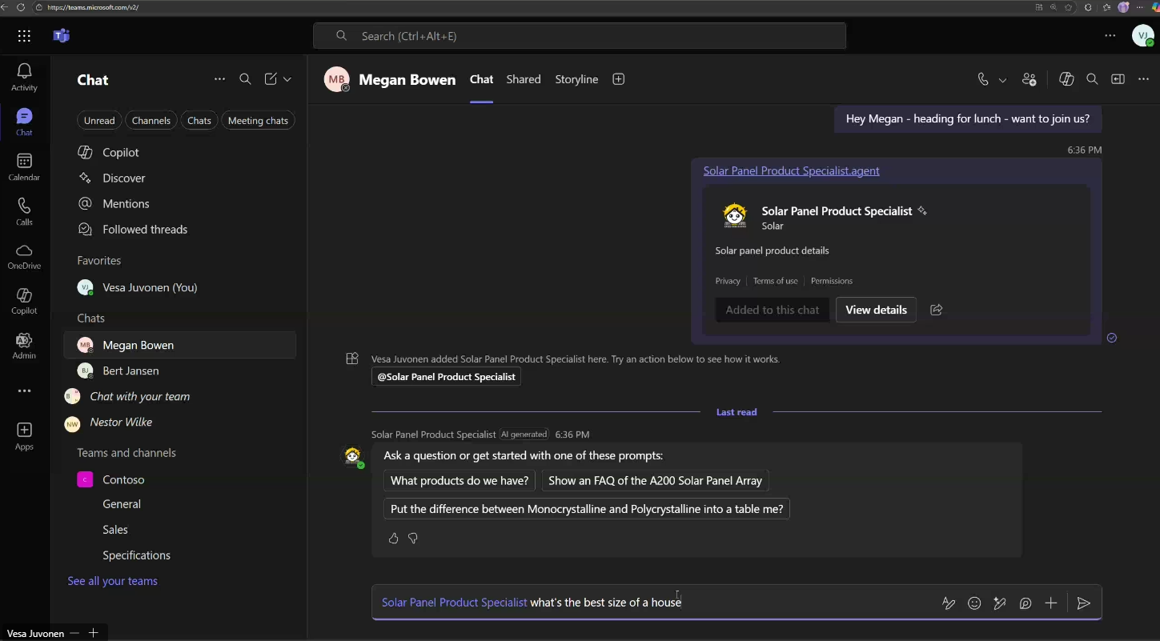This screenshot has height=641, width=1160.
Task: Show more apps via left rail ellipsis
Action: click(24, 391)
